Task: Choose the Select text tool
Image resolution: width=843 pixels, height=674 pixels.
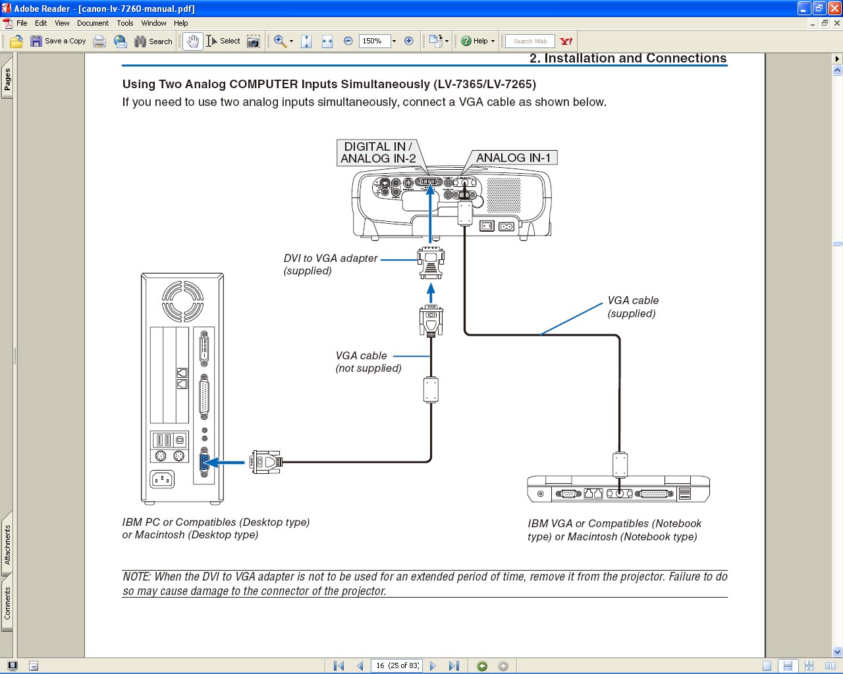Action: click(x=223, y=41)
